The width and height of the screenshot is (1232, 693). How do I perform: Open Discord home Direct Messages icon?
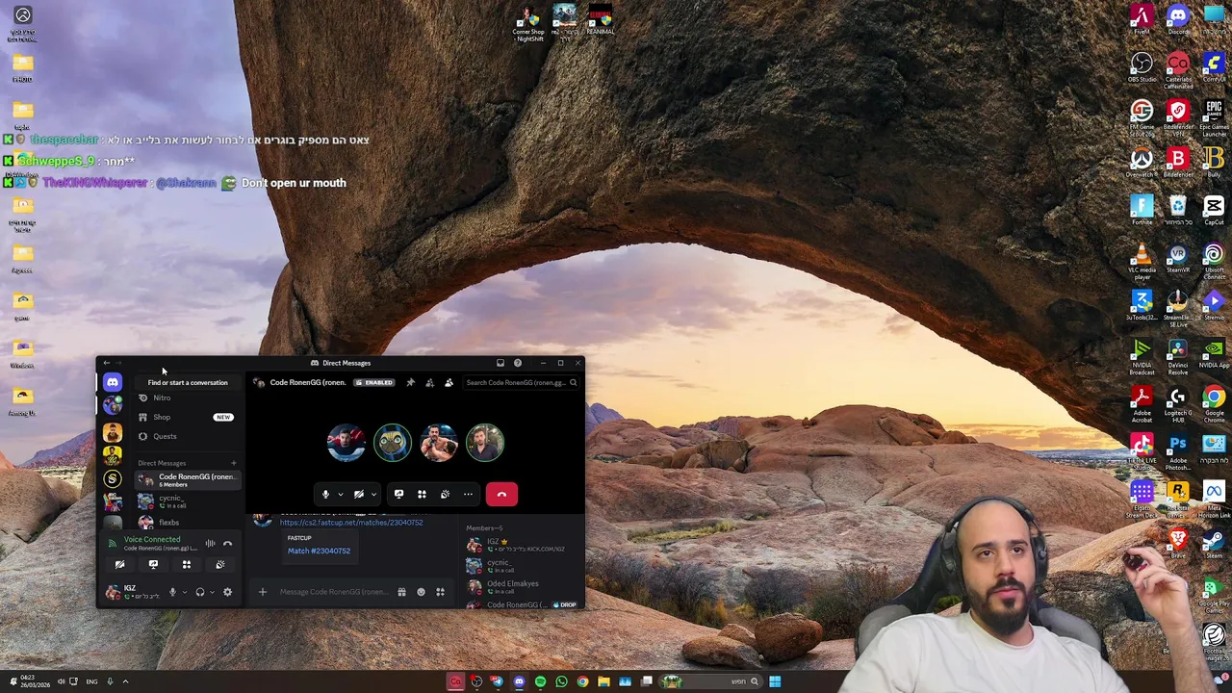coord(113,382)
